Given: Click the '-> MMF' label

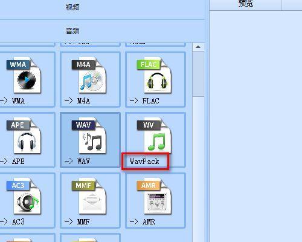Looking at the screenshot, I should pyautogui.click(x=77, y=221).
